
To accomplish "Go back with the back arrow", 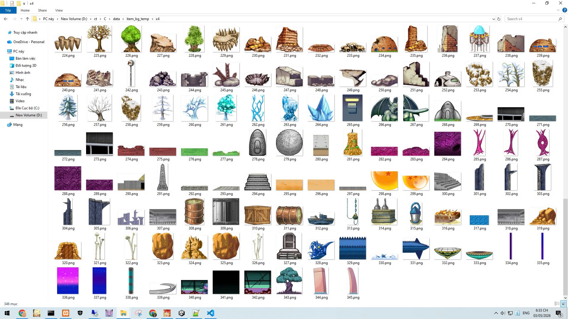I will click(6, 19).
